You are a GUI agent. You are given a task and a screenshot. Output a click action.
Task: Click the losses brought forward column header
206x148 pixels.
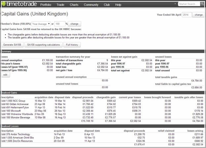[157, 97]
